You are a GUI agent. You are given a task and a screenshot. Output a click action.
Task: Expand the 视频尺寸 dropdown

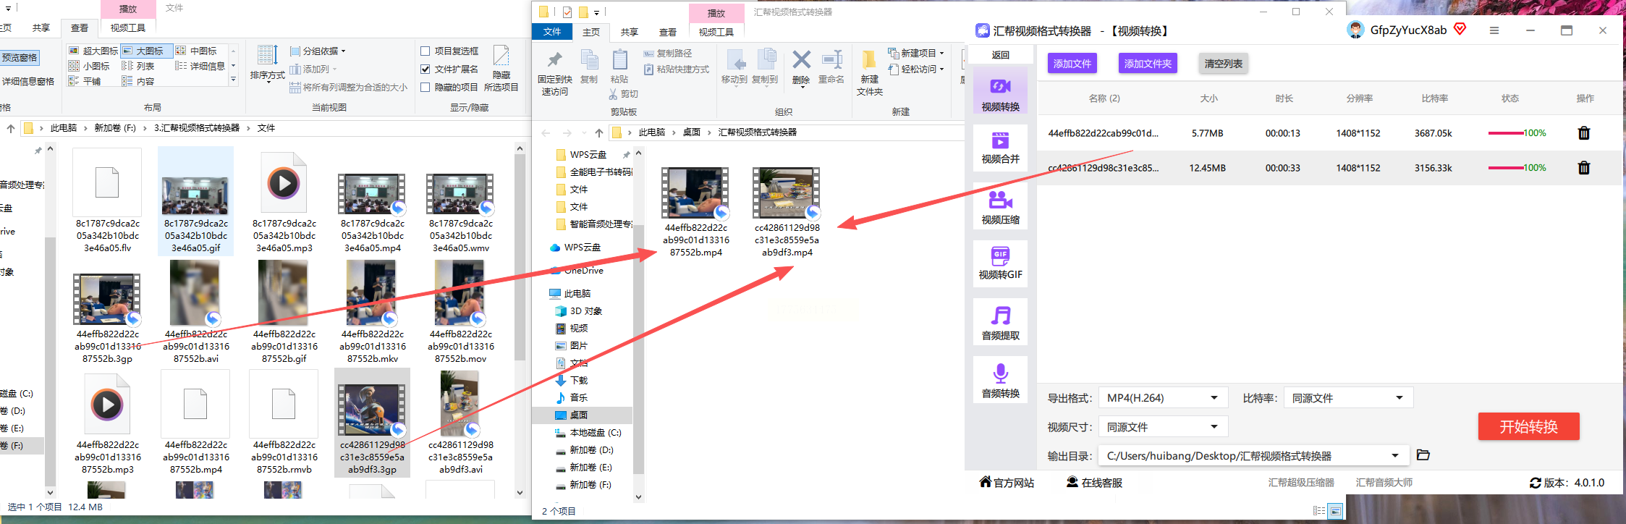[1163, 427]
